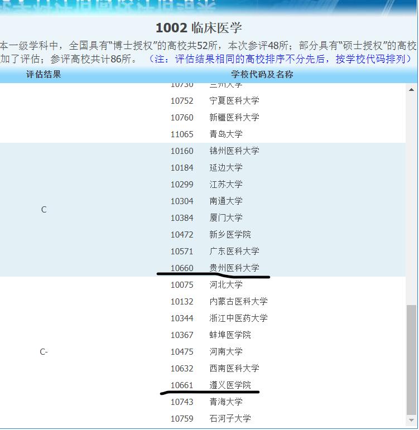
Task: Click school code 10160
Action: (x=182, y=151)
